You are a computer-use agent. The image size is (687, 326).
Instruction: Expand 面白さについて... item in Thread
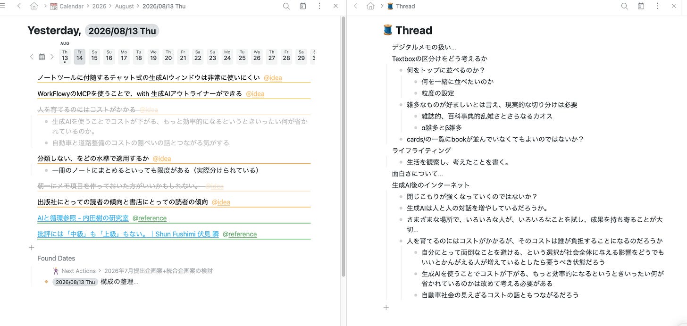click(418, 174)
